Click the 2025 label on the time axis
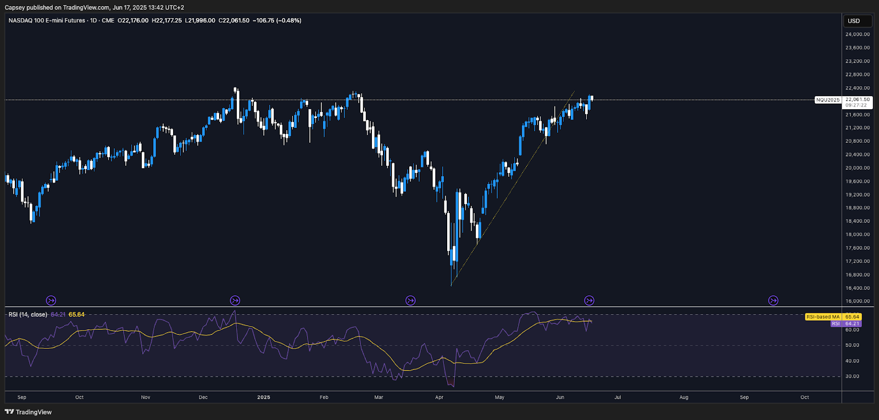Image resolution: width=879 pixels, height=420 pixels. tap(264, 397)
